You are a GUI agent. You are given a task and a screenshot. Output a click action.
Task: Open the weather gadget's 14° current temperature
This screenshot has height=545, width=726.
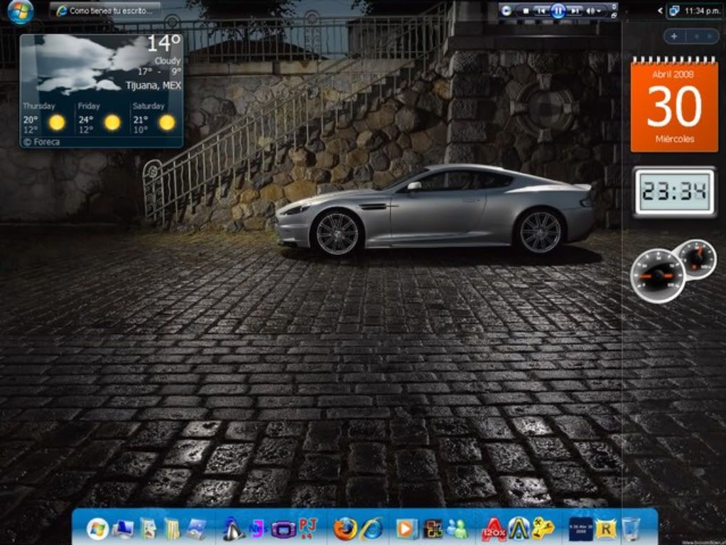click(164, 44)
